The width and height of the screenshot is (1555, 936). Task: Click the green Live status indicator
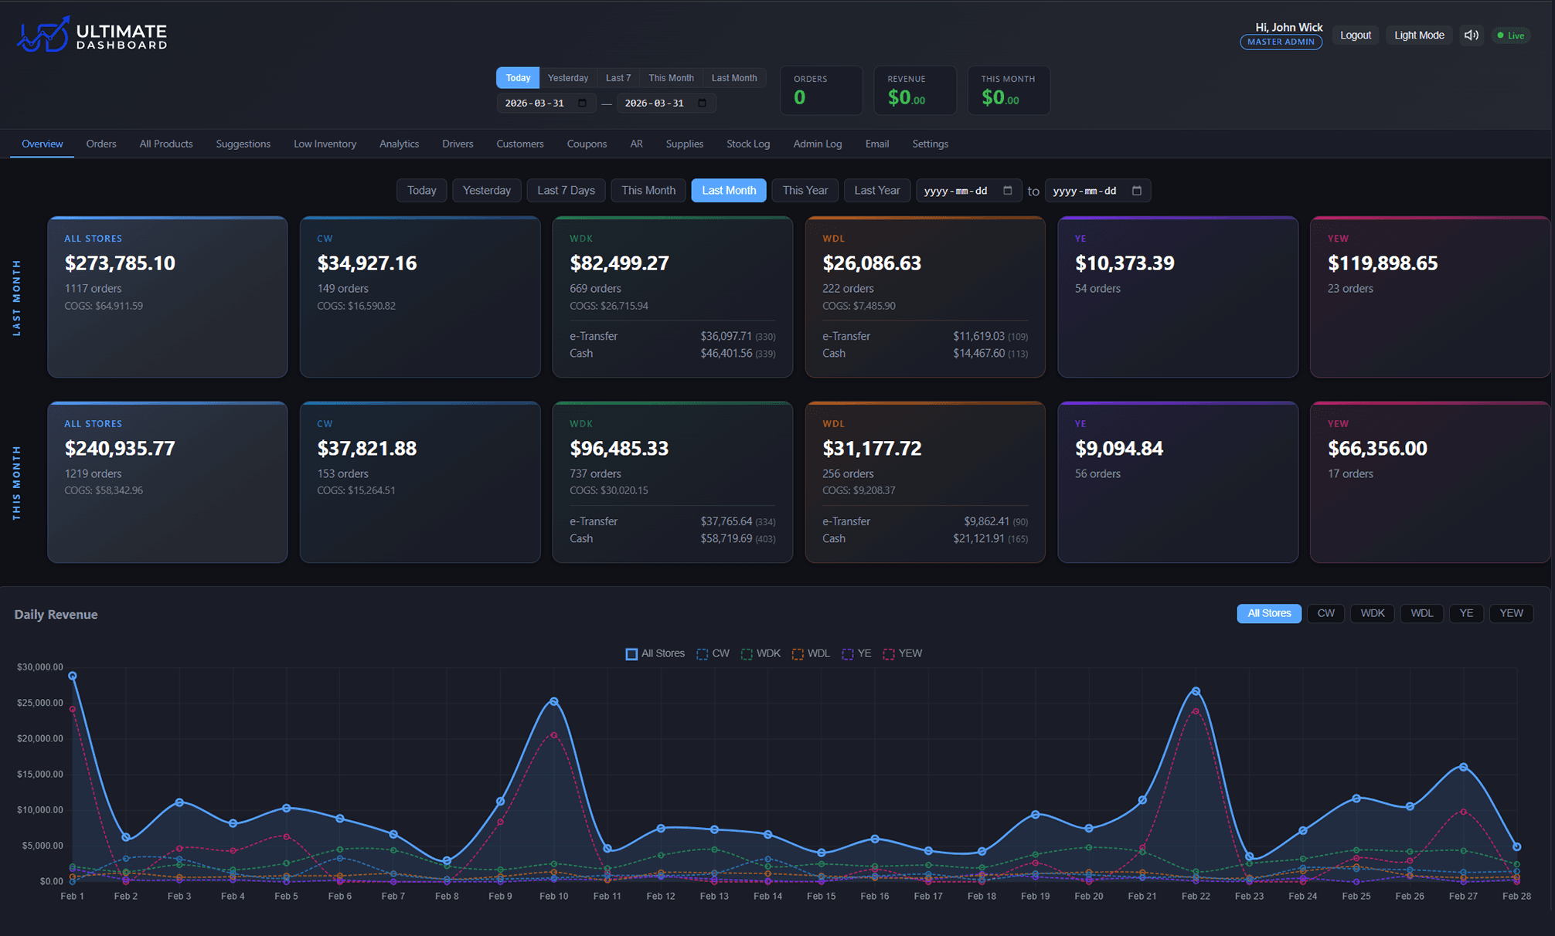(x=1510, y=35)
